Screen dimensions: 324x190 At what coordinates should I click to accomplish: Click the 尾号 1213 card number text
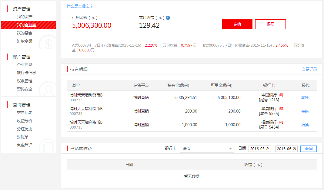(269, 100)
